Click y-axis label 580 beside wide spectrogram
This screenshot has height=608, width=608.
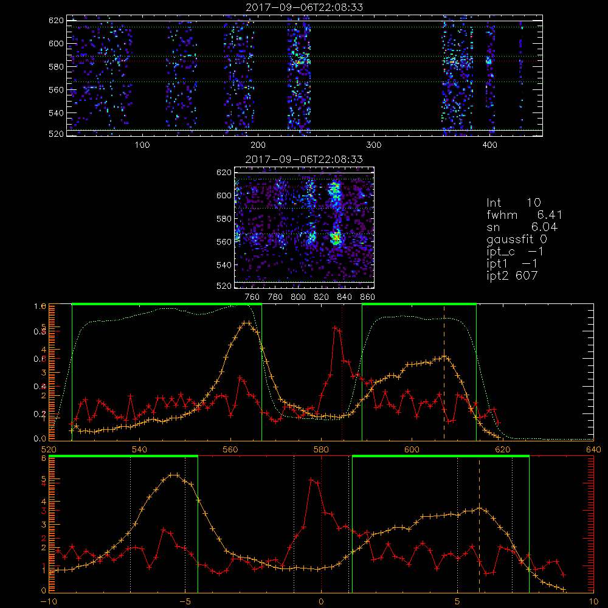pyautogui.click(x=56, y=67)
